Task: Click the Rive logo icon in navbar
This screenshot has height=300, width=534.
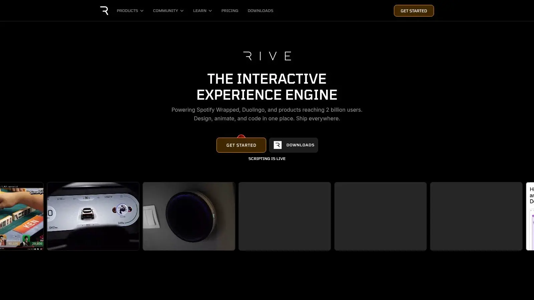Action: point(104,11)
